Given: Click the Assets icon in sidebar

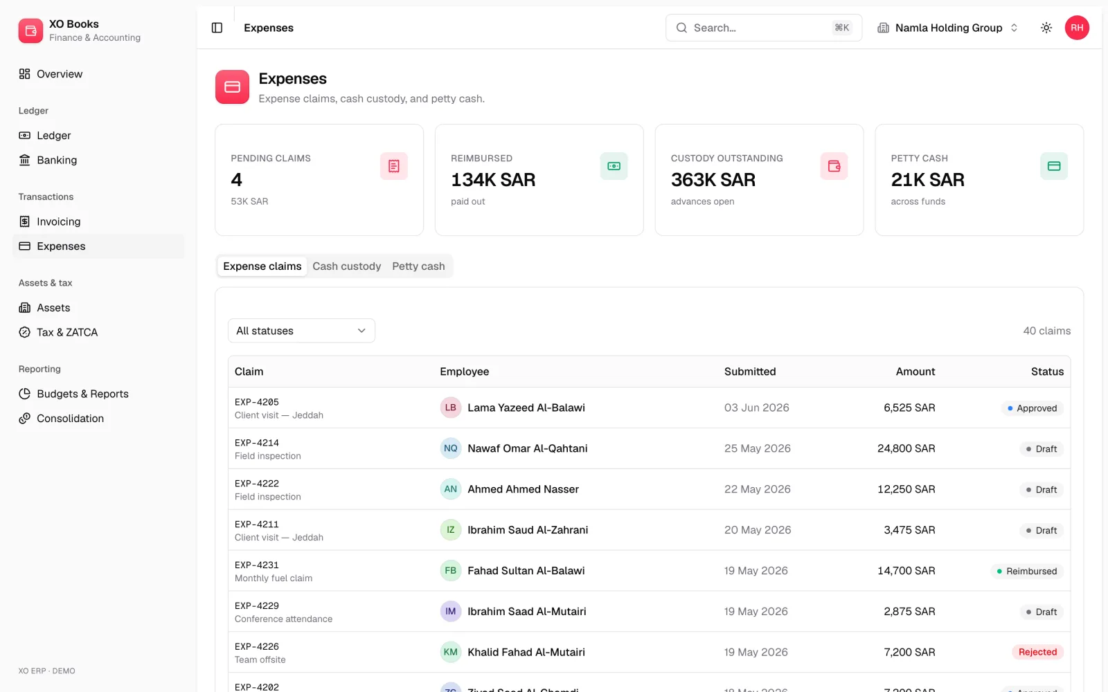Looking at the screenshot, I should (x=24, y=308).
